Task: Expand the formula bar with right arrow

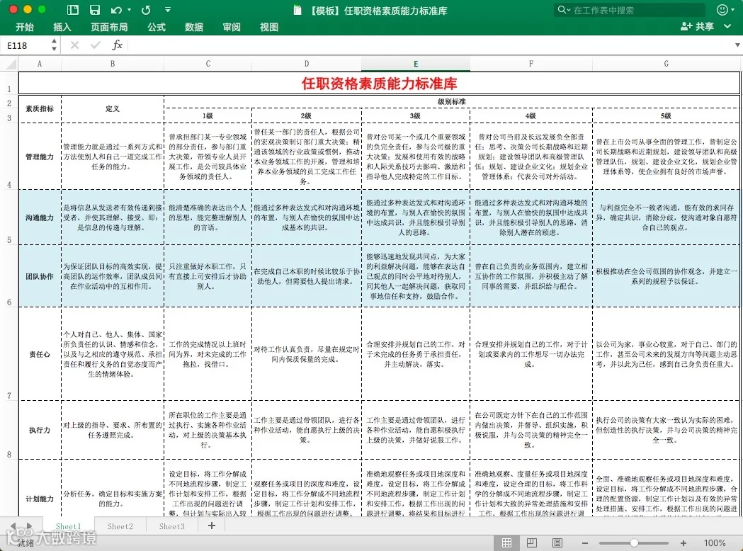Action: 737,45
